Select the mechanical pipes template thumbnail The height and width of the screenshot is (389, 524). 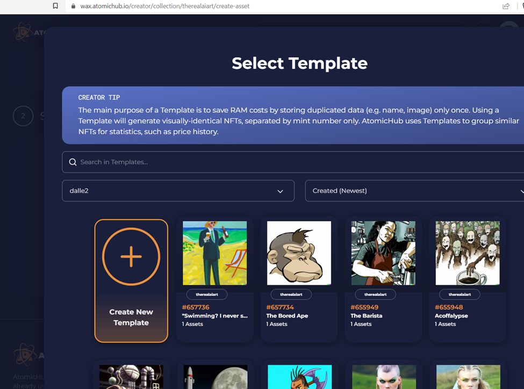coord(131,377)
